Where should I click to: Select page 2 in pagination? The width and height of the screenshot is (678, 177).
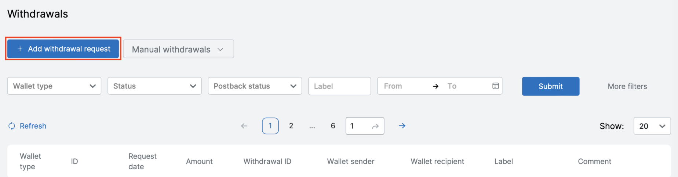(291, 126)
